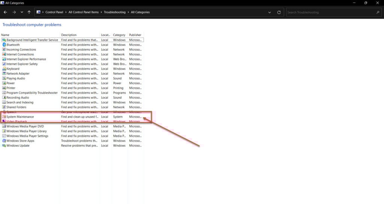Click the Network Adapter icon
Viewport: 384px width, 204px height.
pyautogui.click(x=4, y=73)
